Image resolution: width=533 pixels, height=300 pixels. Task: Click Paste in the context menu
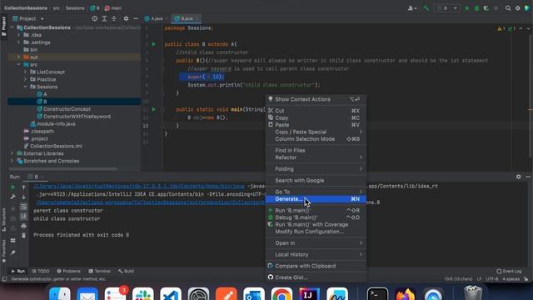316,125
